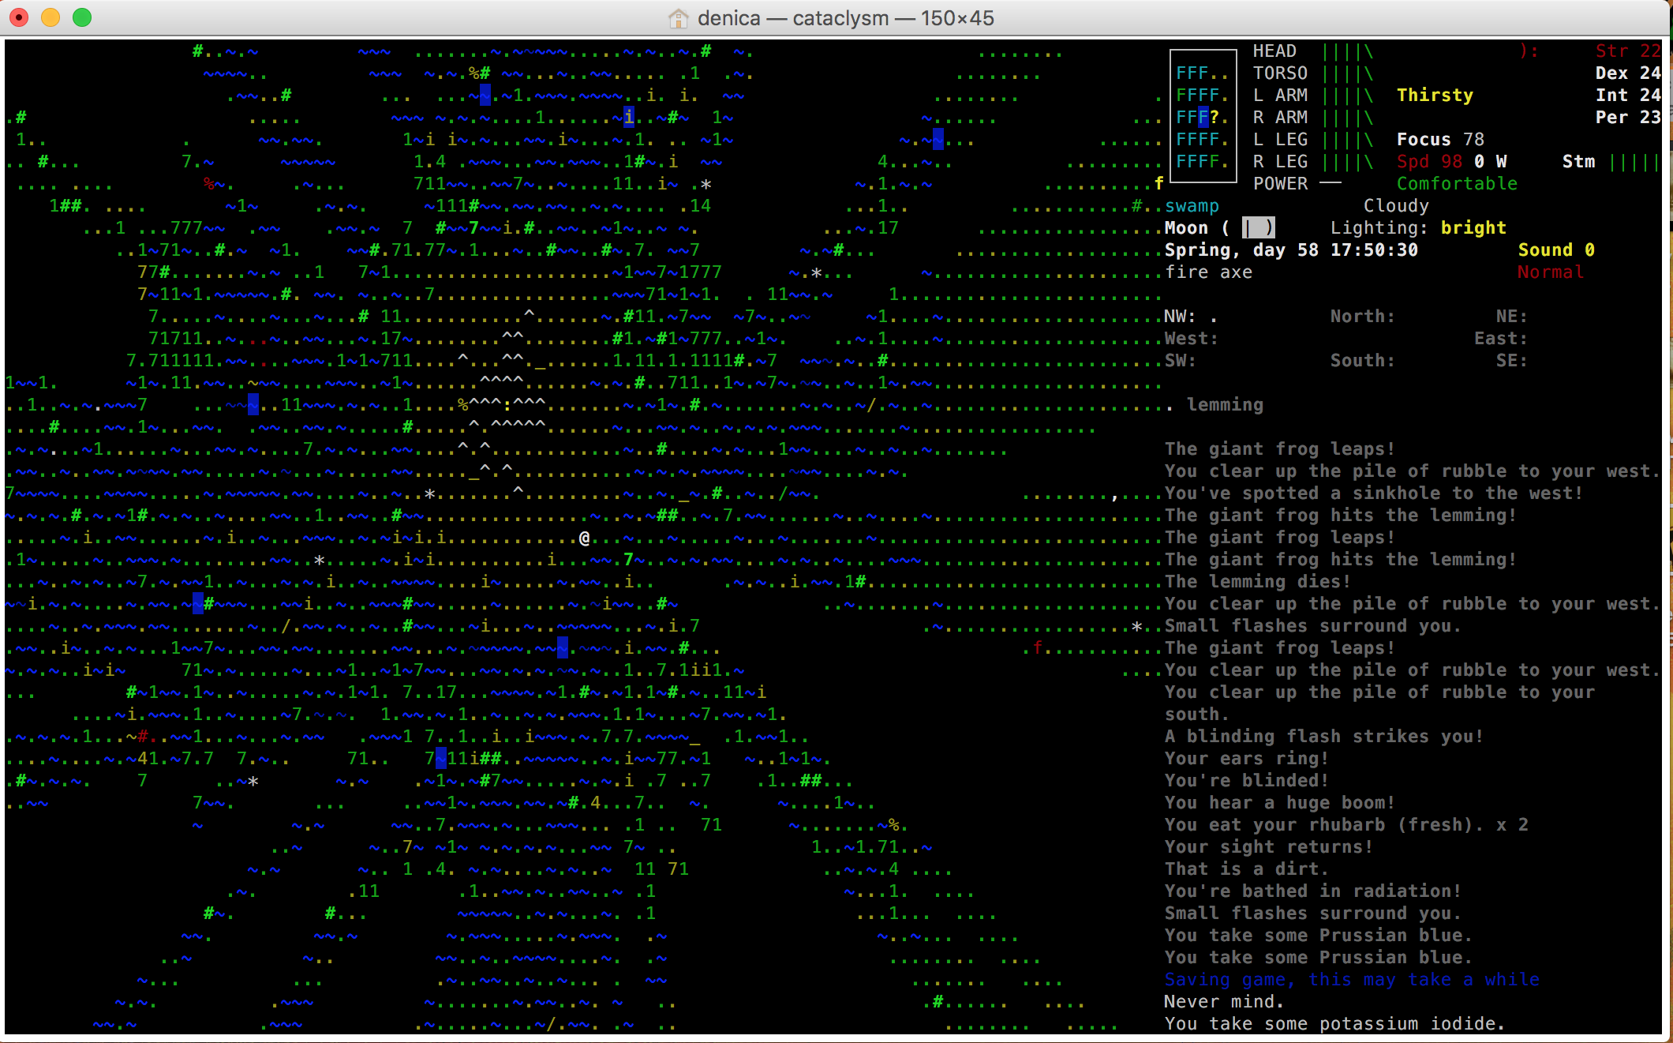The height and width of the screenshot is (1043, 1673).
Task: Click the yellow 'Thirsty' status
Action: 1435,96
